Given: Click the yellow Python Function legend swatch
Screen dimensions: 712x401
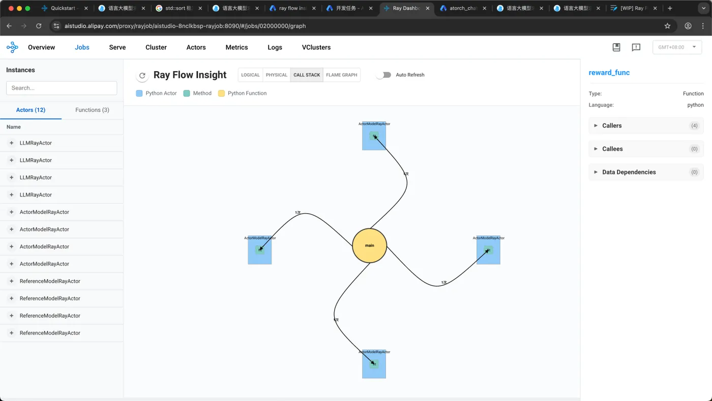Looking at the screenshot, I should 221,93.
